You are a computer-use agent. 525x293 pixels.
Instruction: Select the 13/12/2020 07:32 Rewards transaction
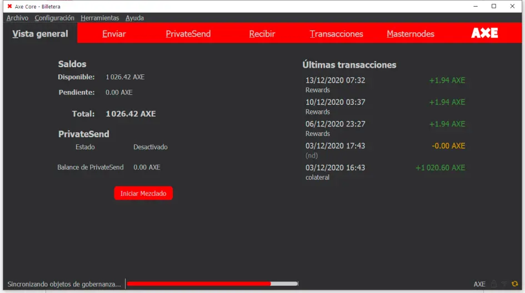pyautogui.click(x=385, y=85)
